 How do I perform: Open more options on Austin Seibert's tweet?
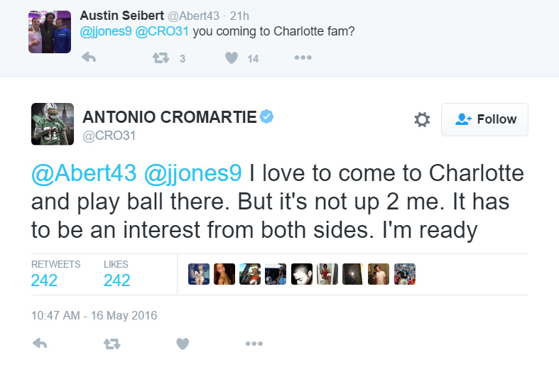[x=303, y=58]
